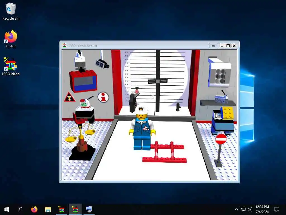286x215 pixels.
Task: Show hidden system tray icons
Action: 236,209
